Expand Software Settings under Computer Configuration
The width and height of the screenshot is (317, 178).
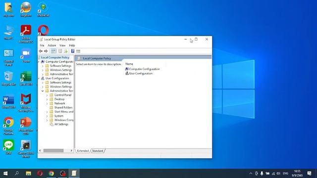click(43, 66)
